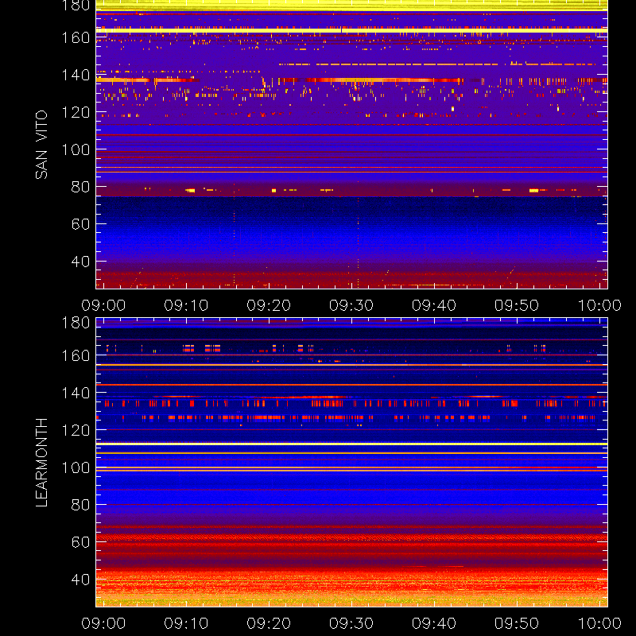Select the 160 frequency label on SAN VITO plot

[76, 37]
